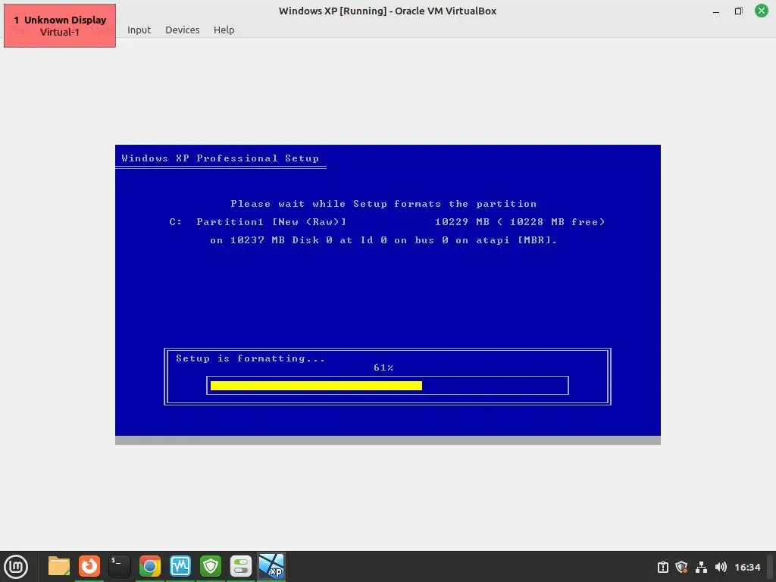The width and height of the screenshot is (776, 582).
Task: Open the system monitor taskbar icon
Action: pos(180,566)
